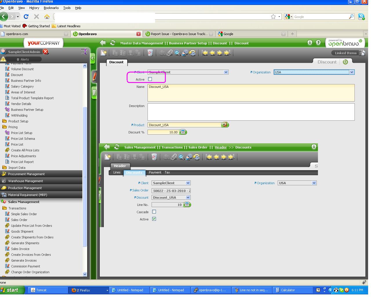
Task: Open the Client dropdown showing SampleClient in Discount window
Action: point(226,72)
